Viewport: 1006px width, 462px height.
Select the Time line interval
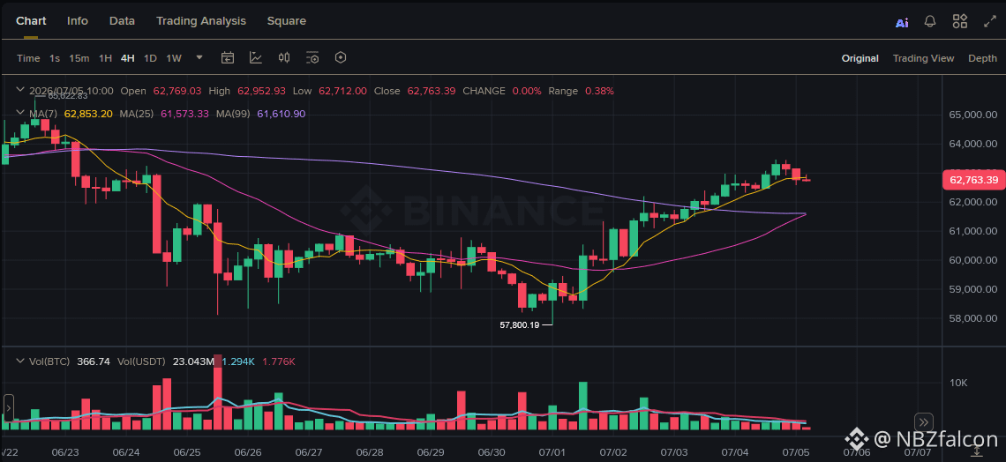(28, 58)
